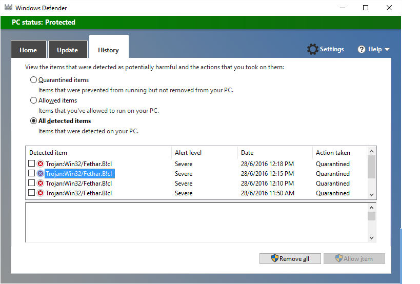This screenshot has width=420, height=284.
Task: Click detected items list scroll down arrow
Action: coord(371,195)
